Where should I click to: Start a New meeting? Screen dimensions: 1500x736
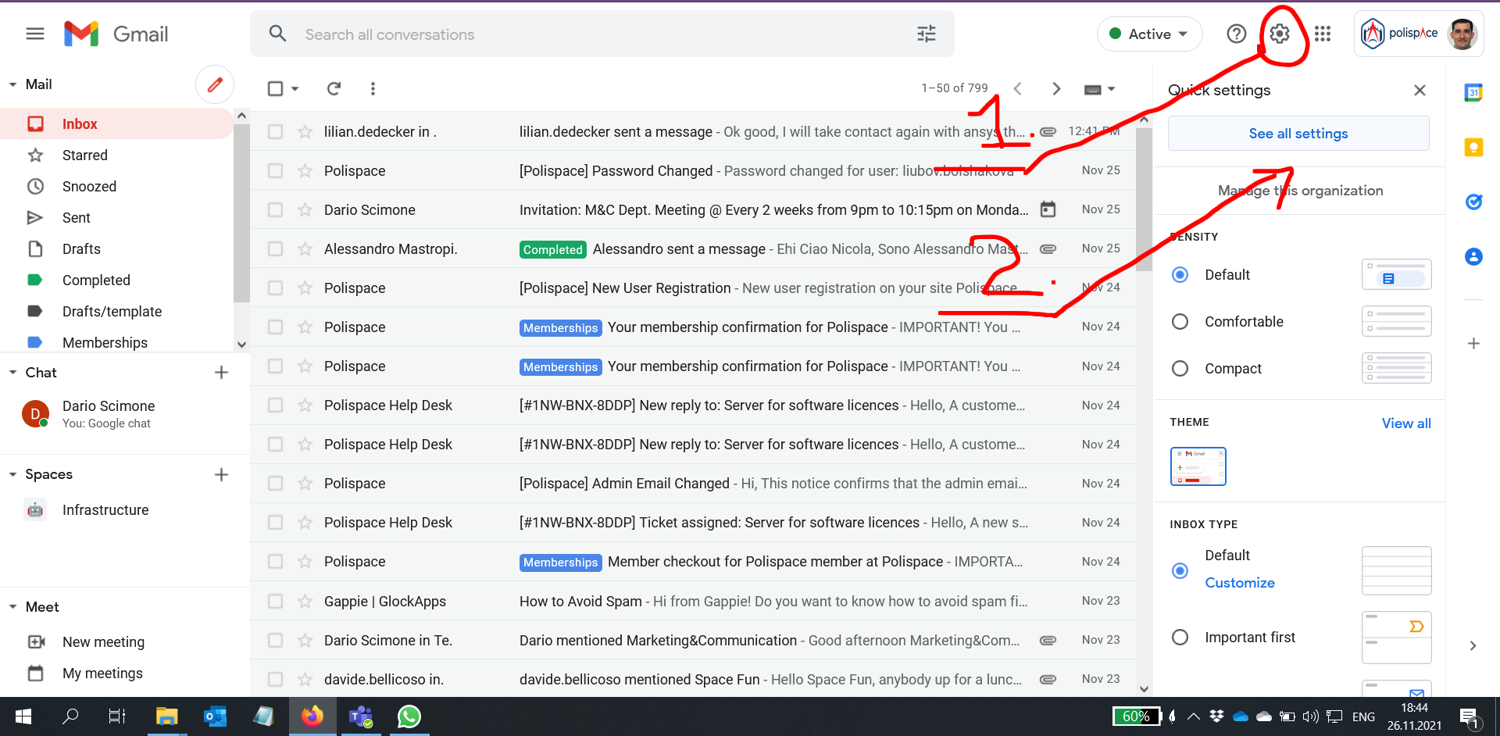point(103,641)
